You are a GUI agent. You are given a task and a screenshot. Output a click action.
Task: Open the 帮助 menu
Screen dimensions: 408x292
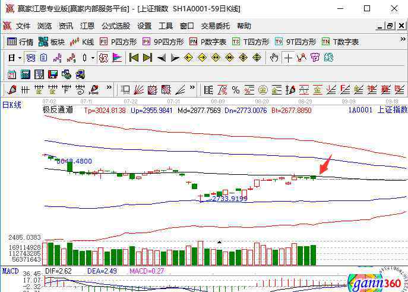point(244,26)
